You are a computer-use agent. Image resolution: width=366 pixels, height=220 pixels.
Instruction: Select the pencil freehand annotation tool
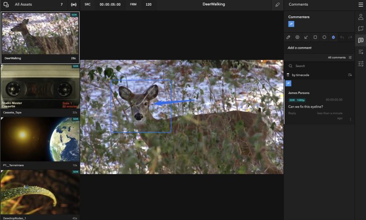pos(289,37)
